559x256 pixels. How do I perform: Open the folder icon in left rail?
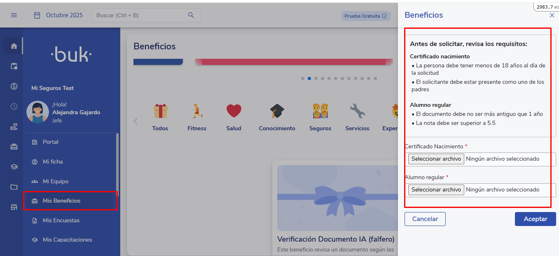point(14,187)
